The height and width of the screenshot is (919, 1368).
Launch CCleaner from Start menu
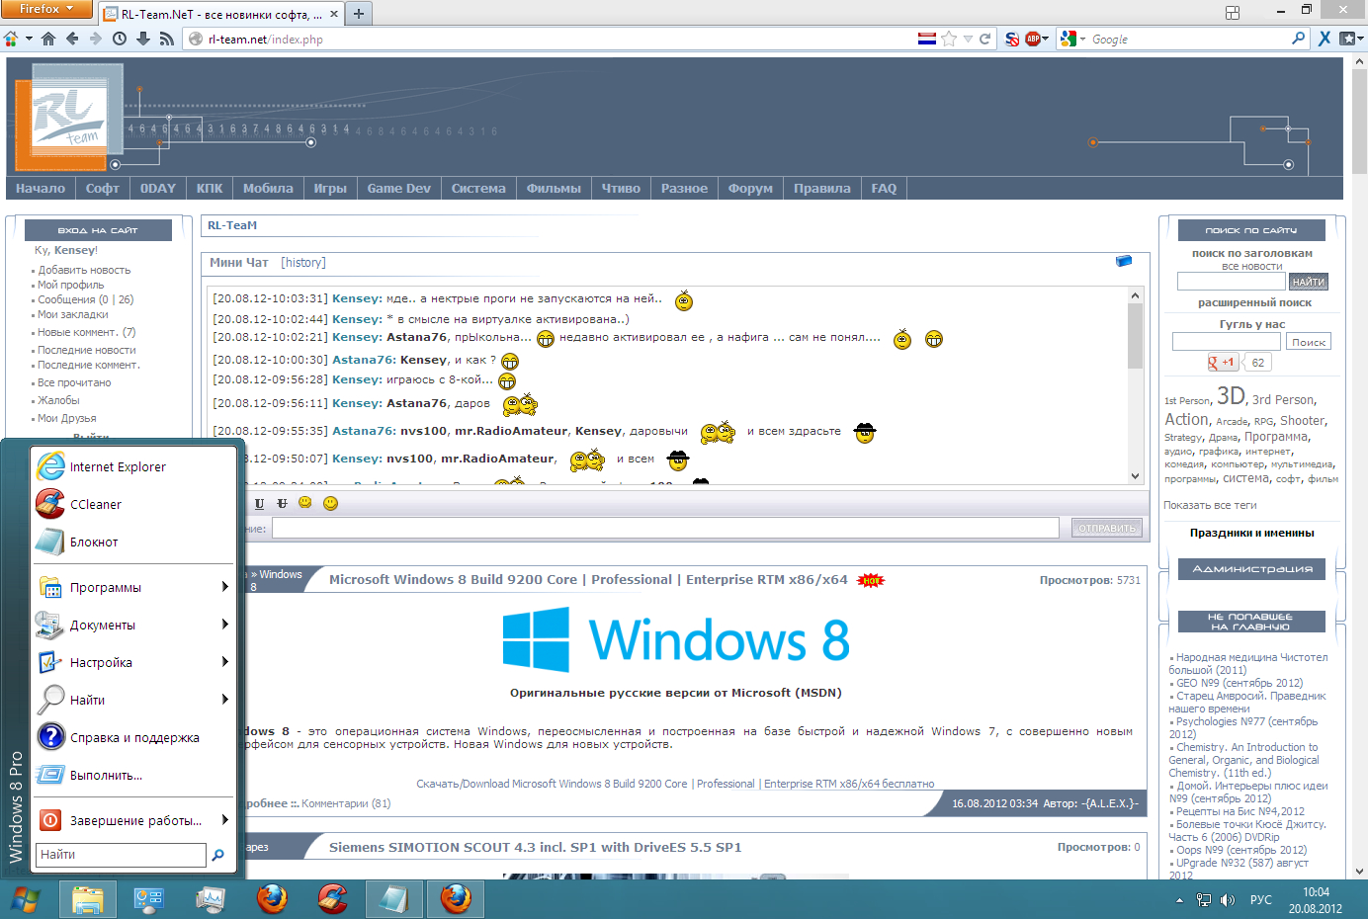tap(135, 504)
